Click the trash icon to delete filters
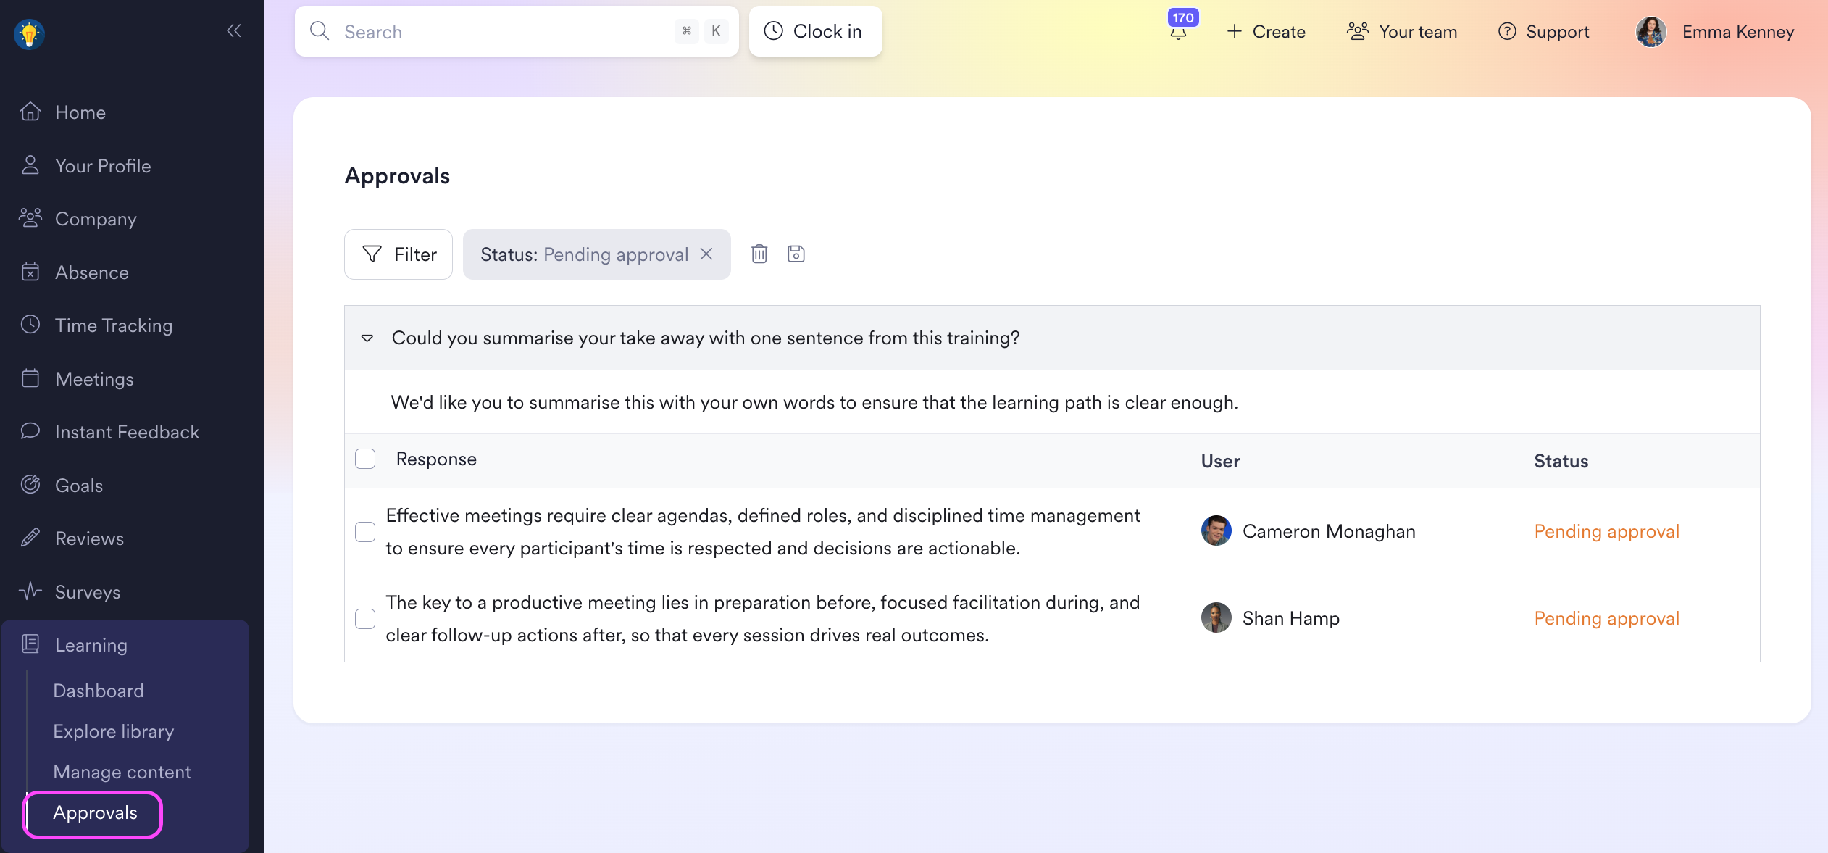 pos(759,254)
